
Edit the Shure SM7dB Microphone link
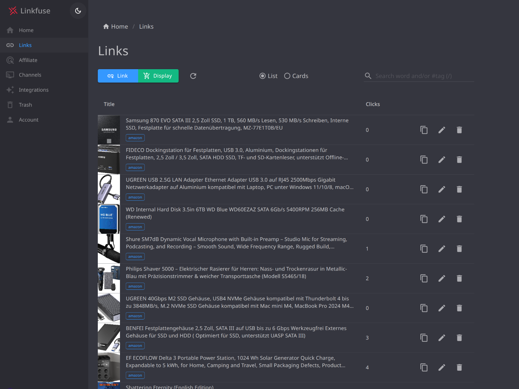[x=442, y=249]
